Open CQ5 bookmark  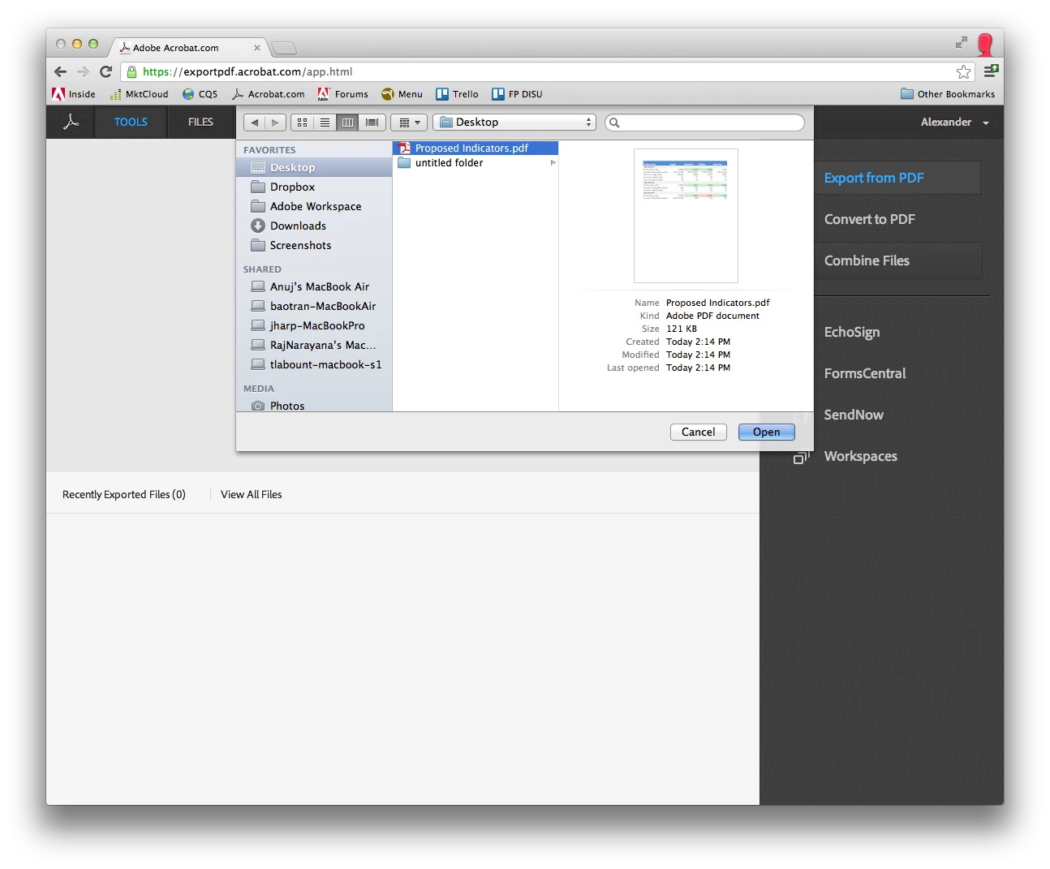200,94
